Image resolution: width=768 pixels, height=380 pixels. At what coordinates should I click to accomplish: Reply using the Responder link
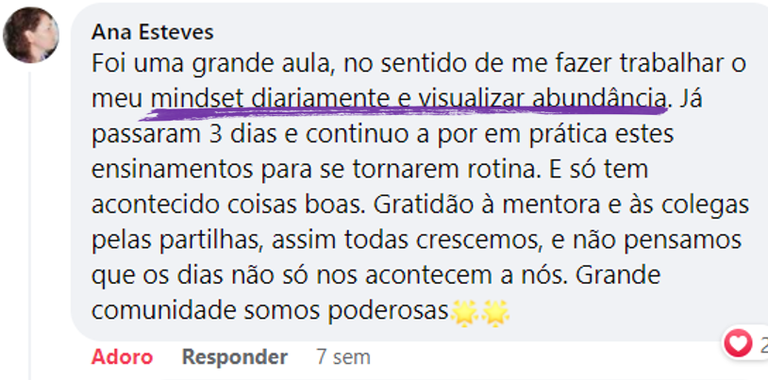[234, 357]
